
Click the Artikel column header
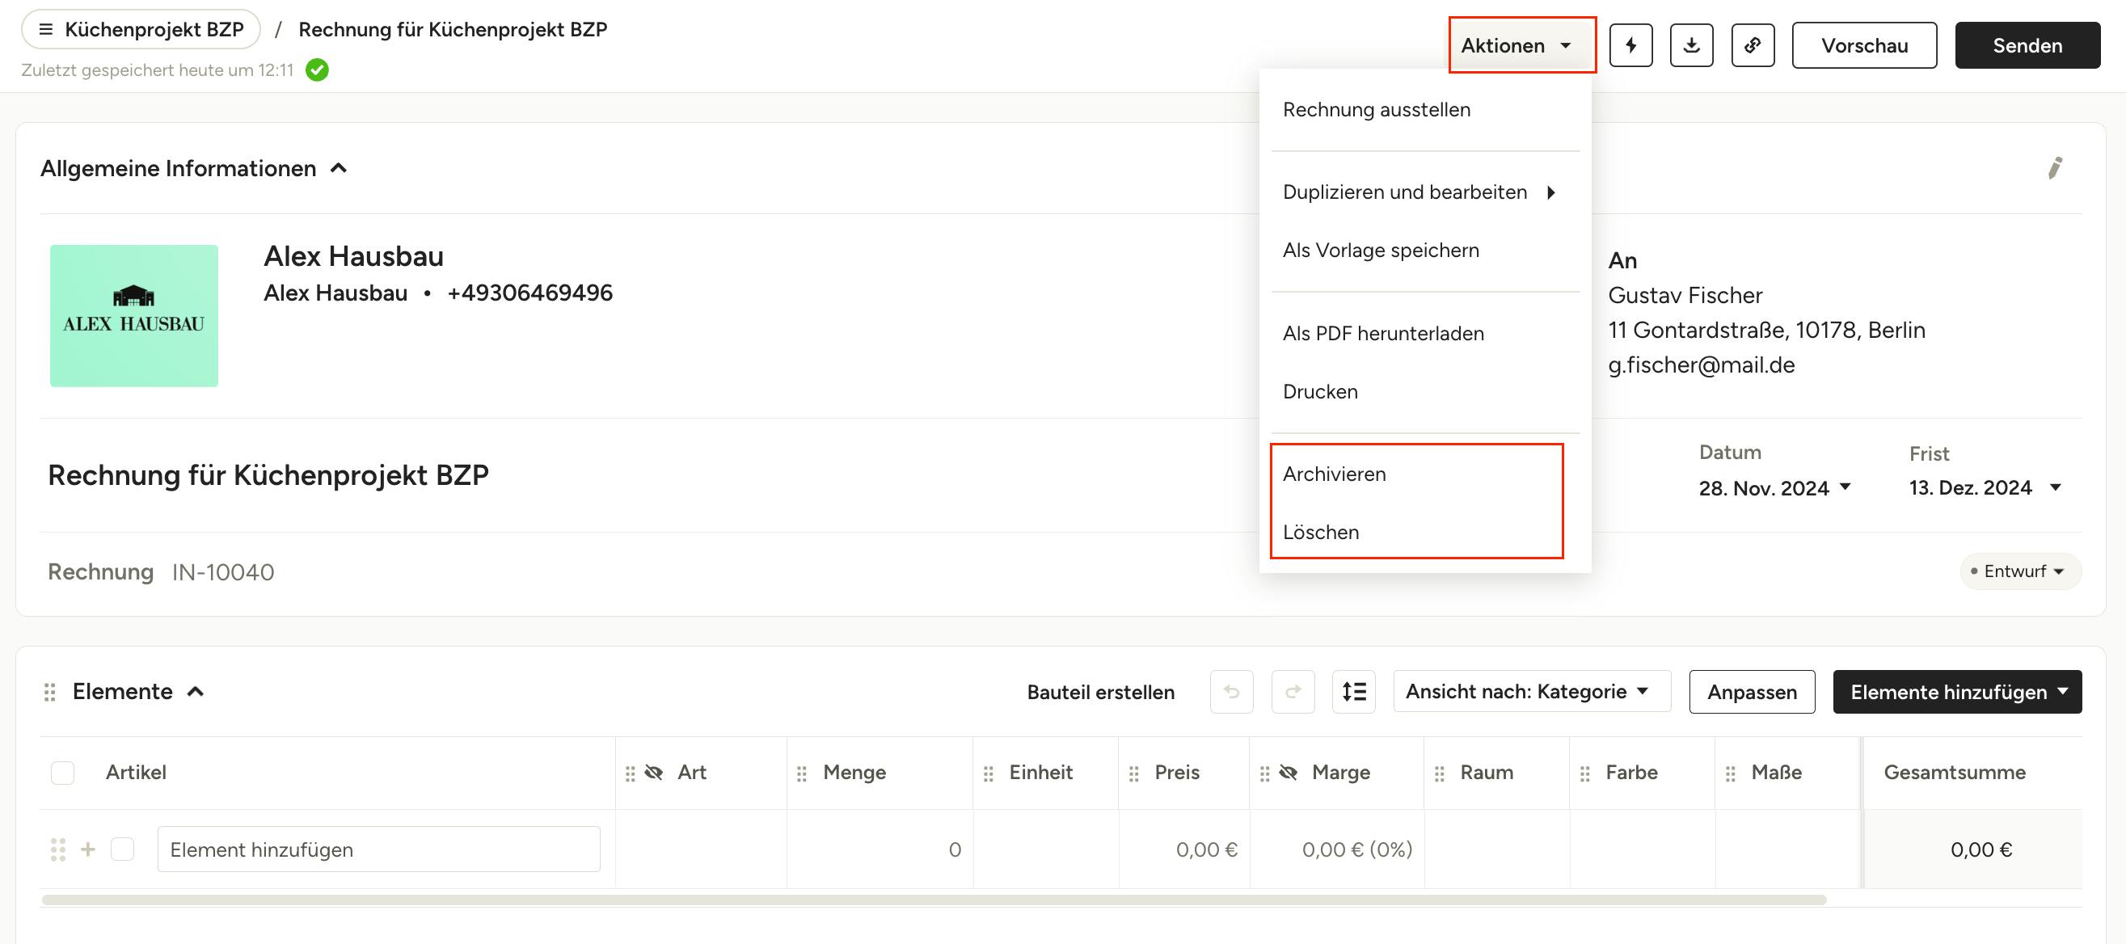point(135,773)
